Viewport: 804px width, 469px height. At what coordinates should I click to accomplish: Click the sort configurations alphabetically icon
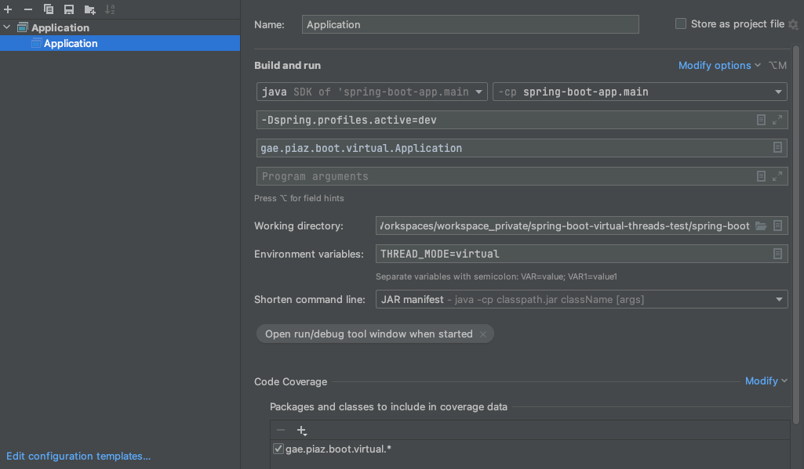[x=110, y=9]
